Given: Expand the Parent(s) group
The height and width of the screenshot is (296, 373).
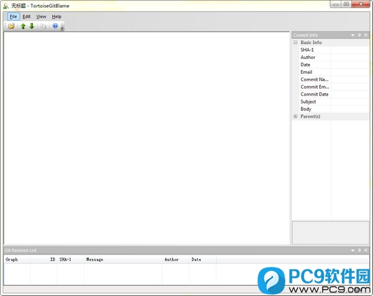Looking at the screenshot, I should [x=295, y=116].
